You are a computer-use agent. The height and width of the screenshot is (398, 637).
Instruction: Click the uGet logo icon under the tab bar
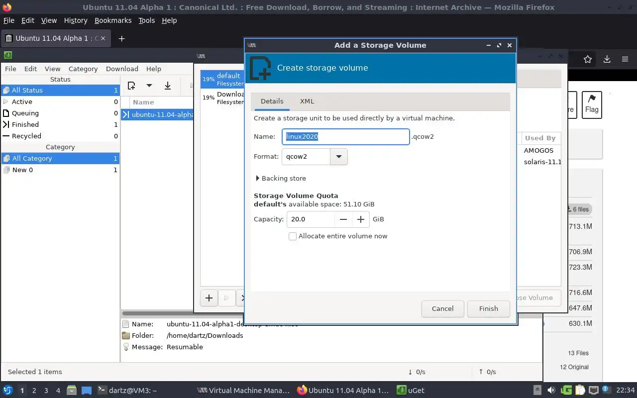7,55
